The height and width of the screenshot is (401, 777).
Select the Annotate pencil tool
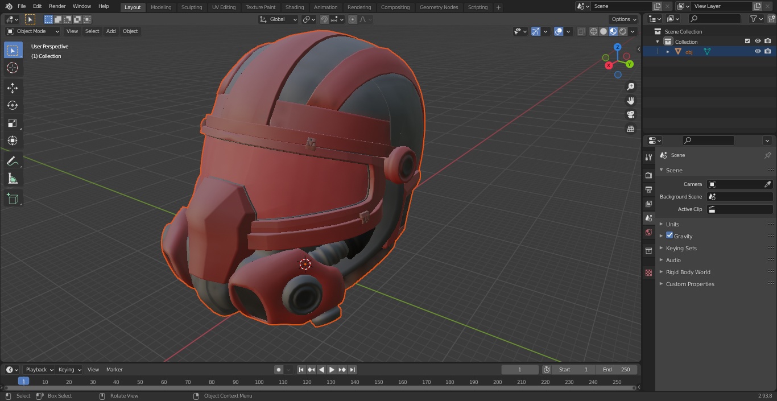(x=13, y=162)
